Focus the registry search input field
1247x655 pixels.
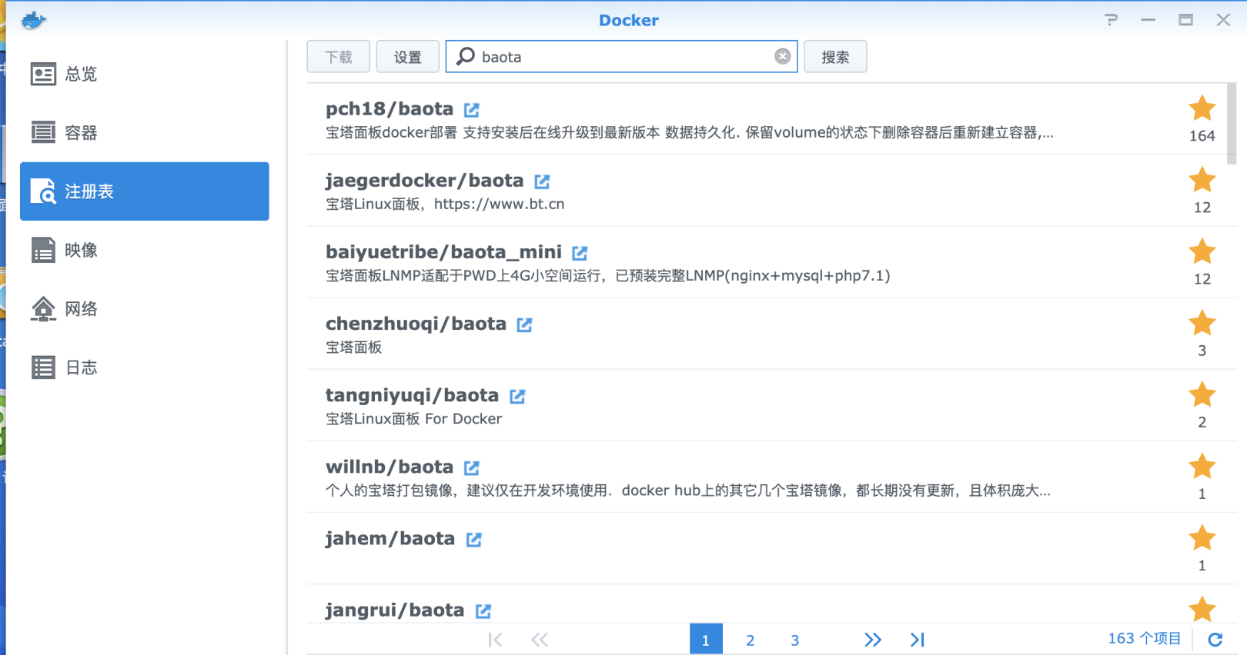622,57
